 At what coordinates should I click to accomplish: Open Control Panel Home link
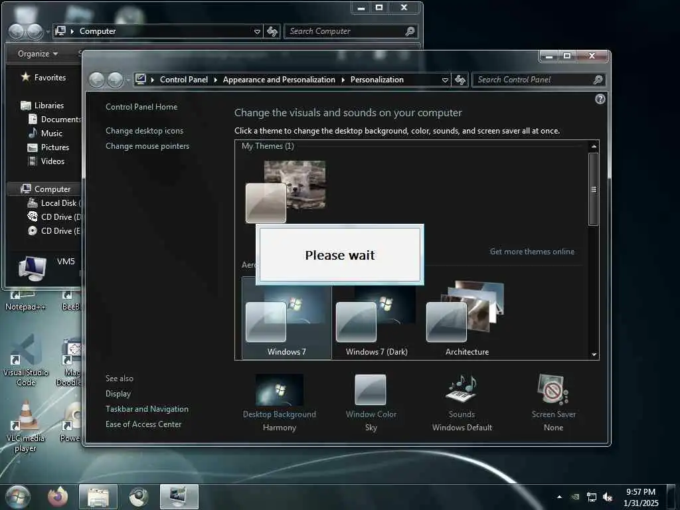(141, 107)
